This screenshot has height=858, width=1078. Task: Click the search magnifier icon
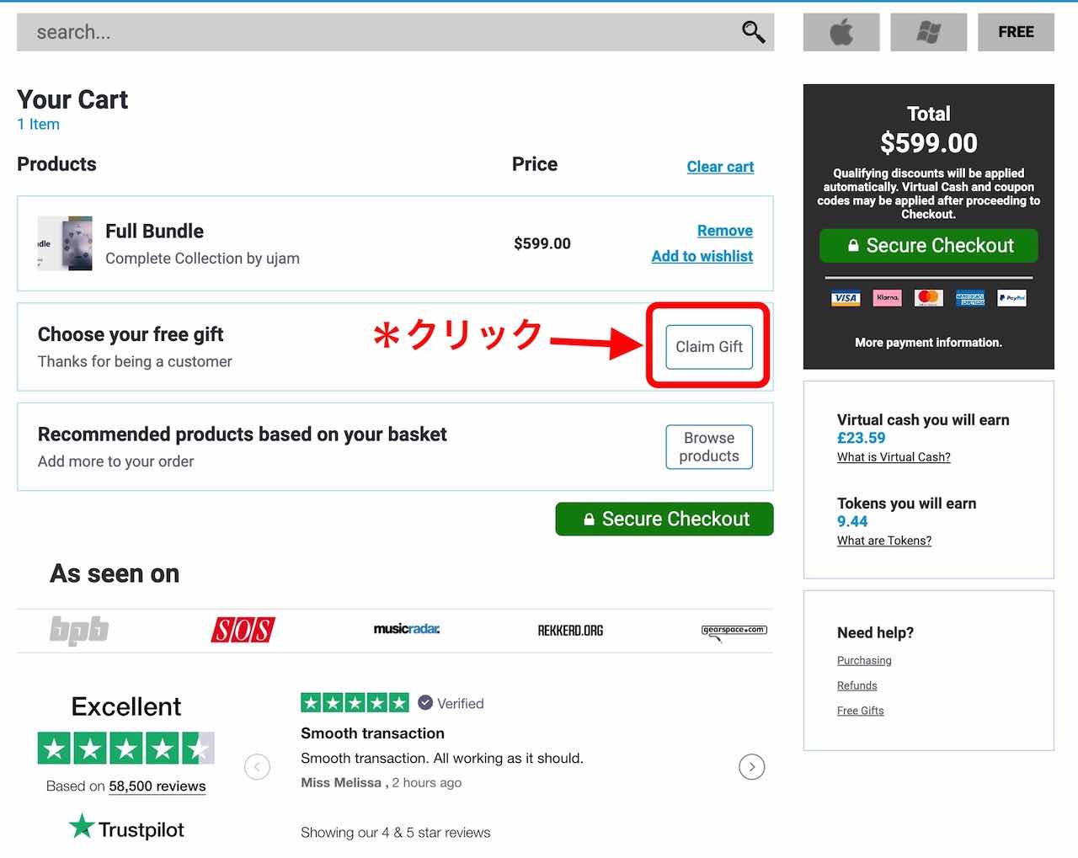click(x=753, y=32)
